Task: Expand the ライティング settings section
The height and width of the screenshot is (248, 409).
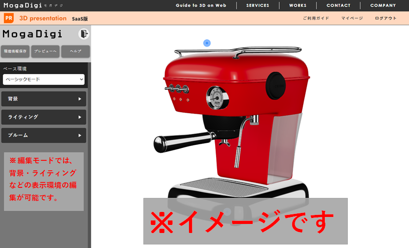Action: (x=44, y=117)
